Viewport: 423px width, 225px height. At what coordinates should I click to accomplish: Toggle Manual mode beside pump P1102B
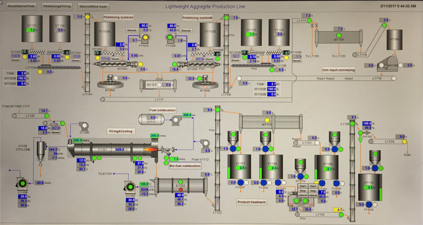click(186, 30)
